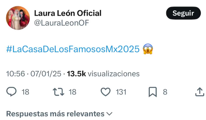Screen dimensions: 206x120
Task: Click the 131 likes count
Action: point(121,92)
